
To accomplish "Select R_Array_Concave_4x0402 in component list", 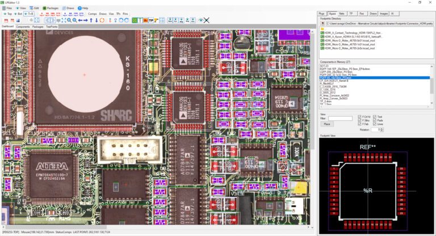I will pyautogui.click(x=334, y=96).
